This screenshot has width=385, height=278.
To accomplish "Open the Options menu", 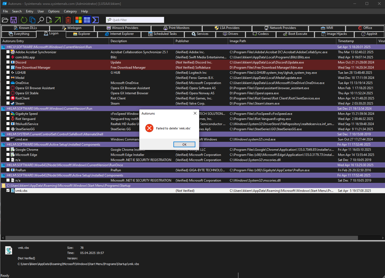I will [x=54, y=11].
